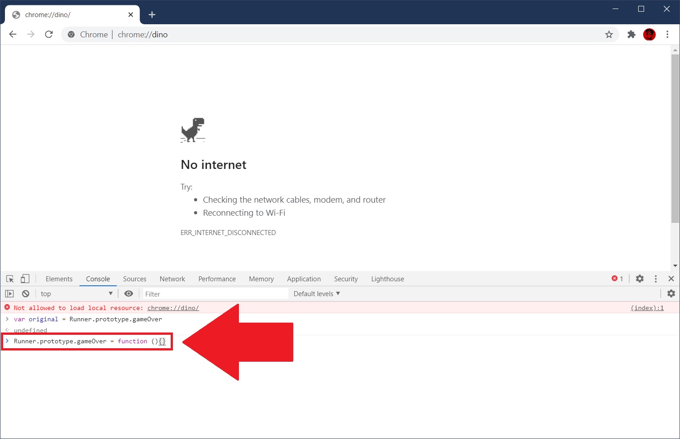Toggle the device toolbar icon
The image size is (680, 439).
point(25,279)
